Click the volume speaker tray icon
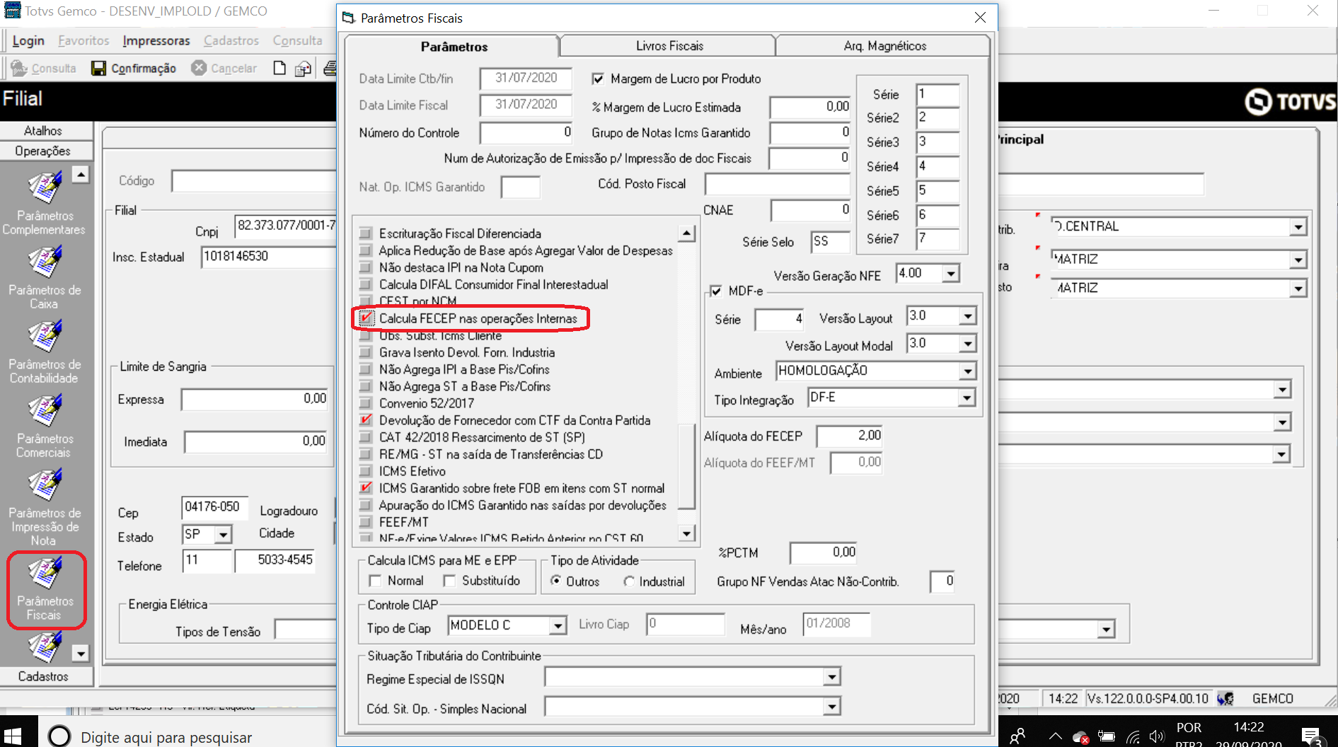 (x=1157, y=737)
